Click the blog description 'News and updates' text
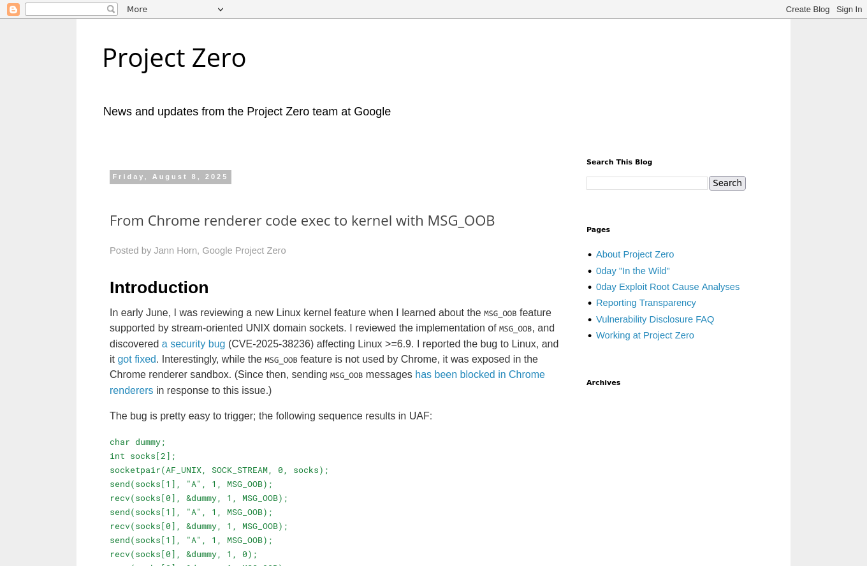867x566 pixels. (x=247, y=112)
